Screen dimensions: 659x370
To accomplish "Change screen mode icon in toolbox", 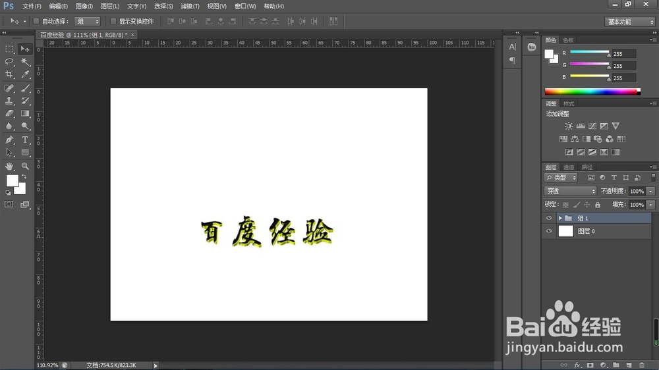I will [25, 205].
